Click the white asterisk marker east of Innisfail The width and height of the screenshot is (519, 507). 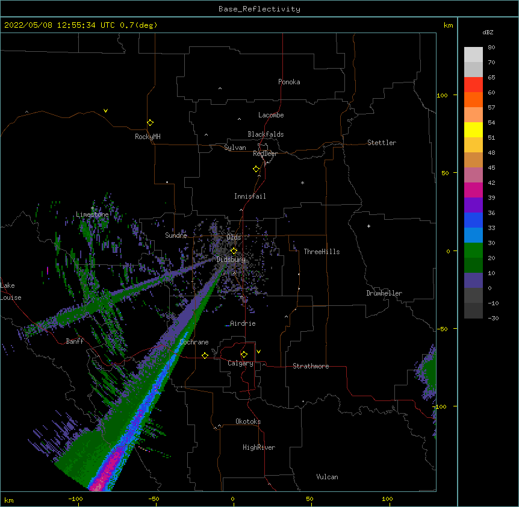[302, 182]
